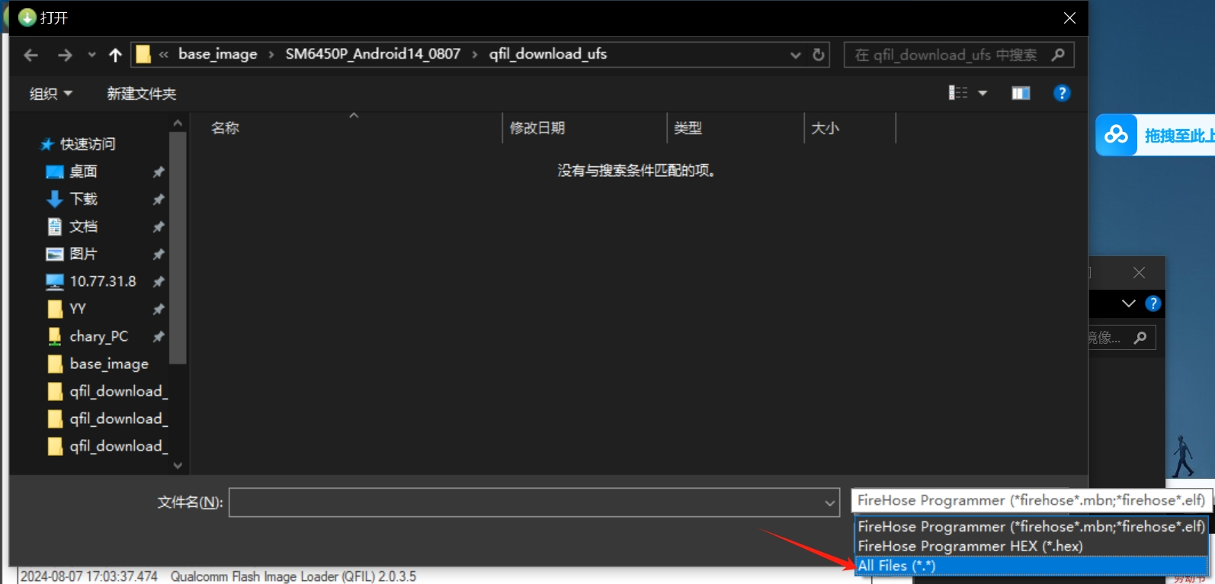The image size is (1215, 584).
Task: Open the 组织 menu
Action: [x=50, y=94]
